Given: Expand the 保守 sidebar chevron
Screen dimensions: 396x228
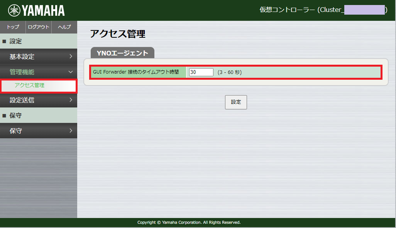Looking at the screenshot, I should coord(71,130).
